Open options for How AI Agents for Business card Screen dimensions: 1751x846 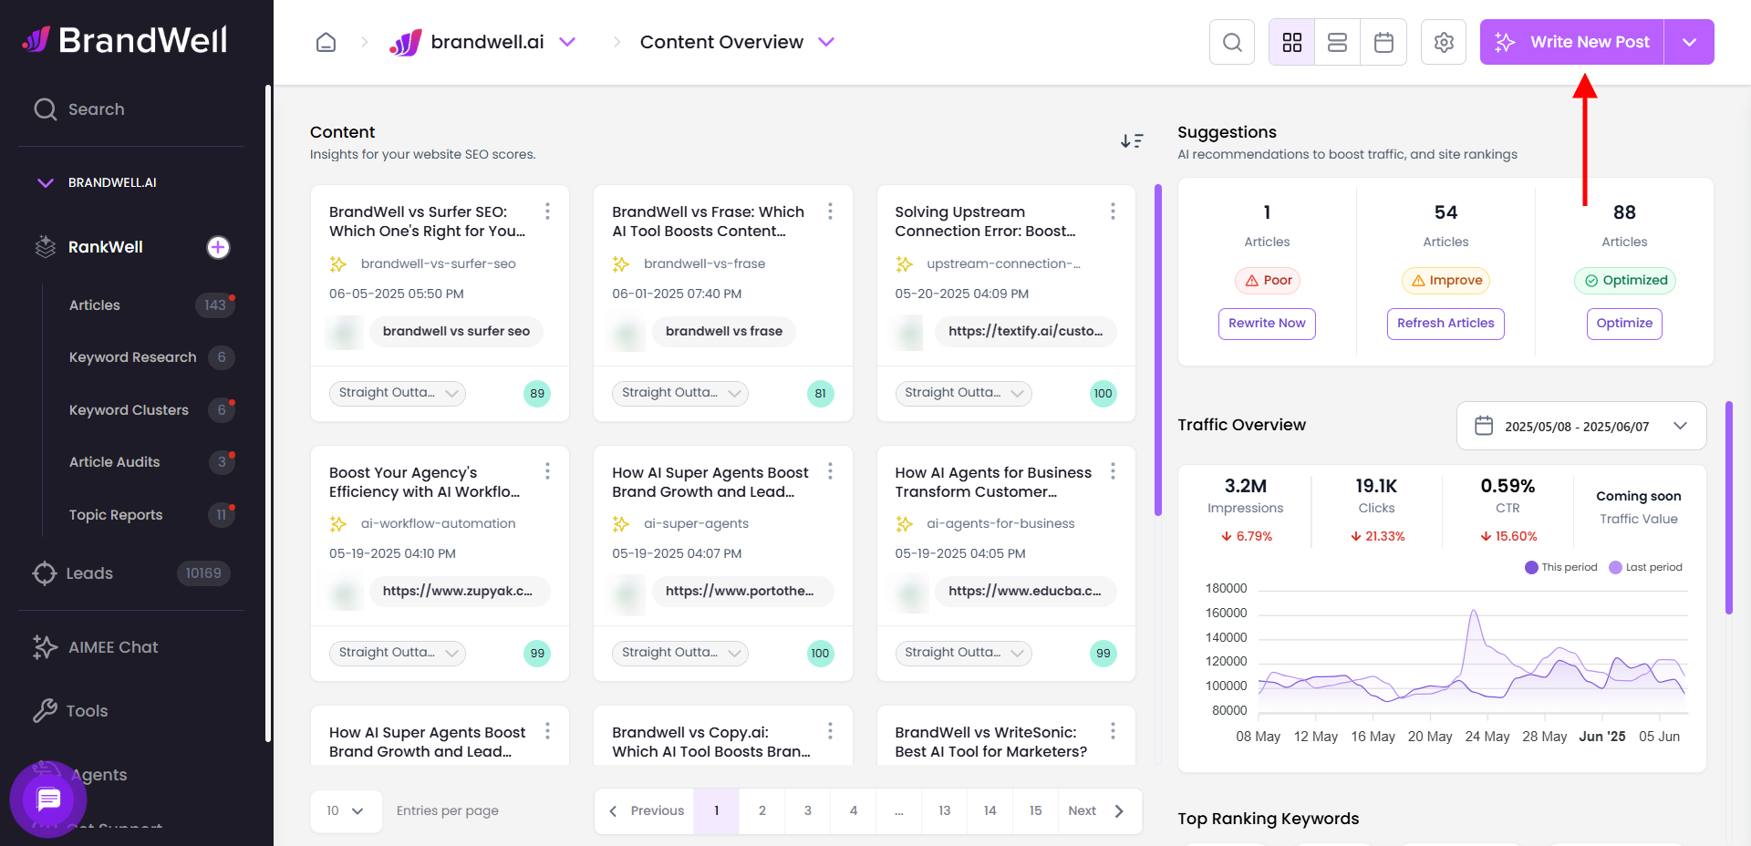[1113, 471]
